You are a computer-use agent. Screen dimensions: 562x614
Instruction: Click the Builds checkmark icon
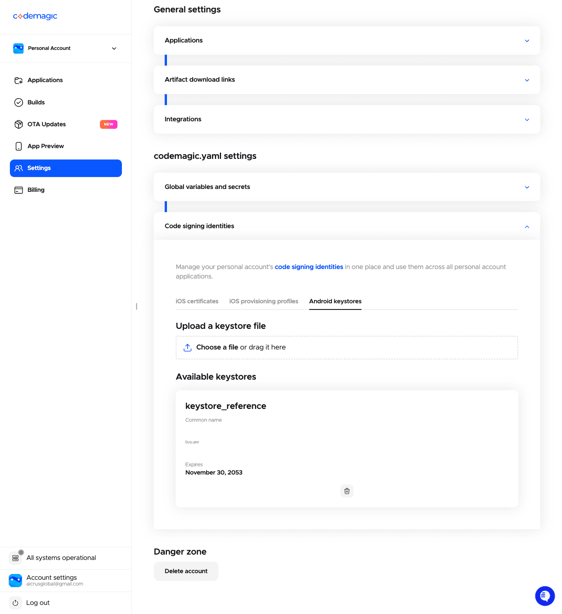[19, 102]
